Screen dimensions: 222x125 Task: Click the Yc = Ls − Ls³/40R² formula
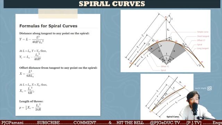pos(30,57)
